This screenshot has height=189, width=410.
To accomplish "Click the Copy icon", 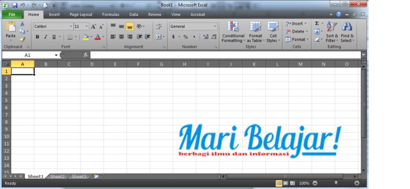I will pyautogui.click(x=23, y=31).
